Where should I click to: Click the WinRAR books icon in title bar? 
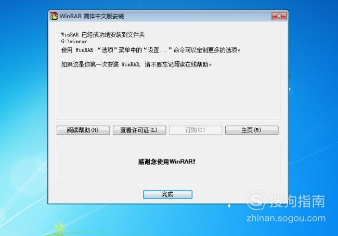[x=54, y=16]
